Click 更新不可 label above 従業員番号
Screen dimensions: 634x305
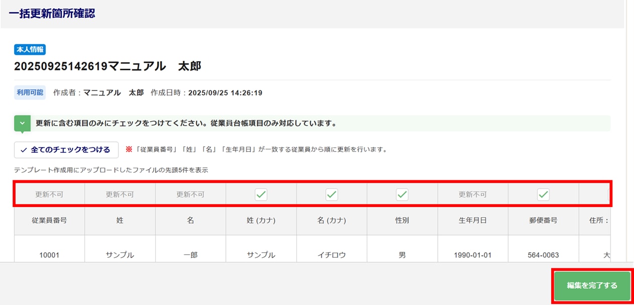point(49,194)
